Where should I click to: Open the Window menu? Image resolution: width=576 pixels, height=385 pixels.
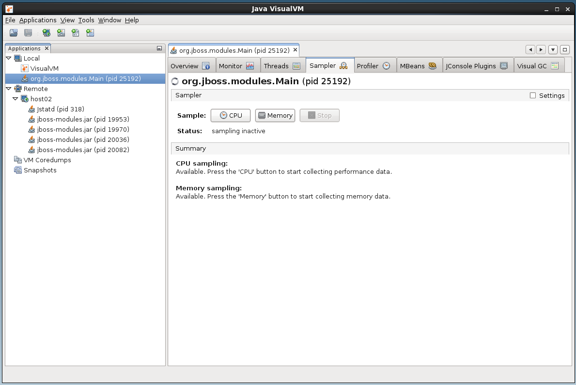click(x=109, y=20)
